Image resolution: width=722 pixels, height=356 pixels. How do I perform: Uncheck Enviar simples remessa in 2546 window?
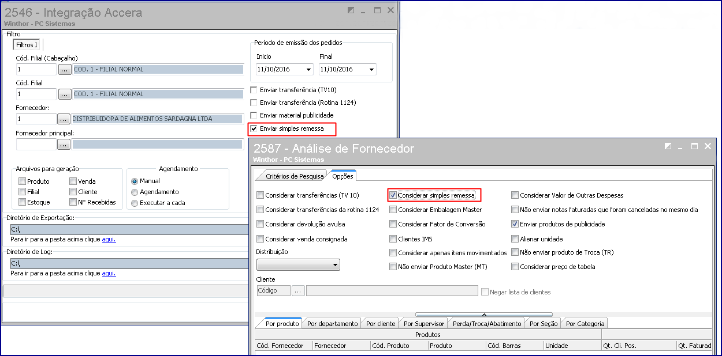pos(254,128)
